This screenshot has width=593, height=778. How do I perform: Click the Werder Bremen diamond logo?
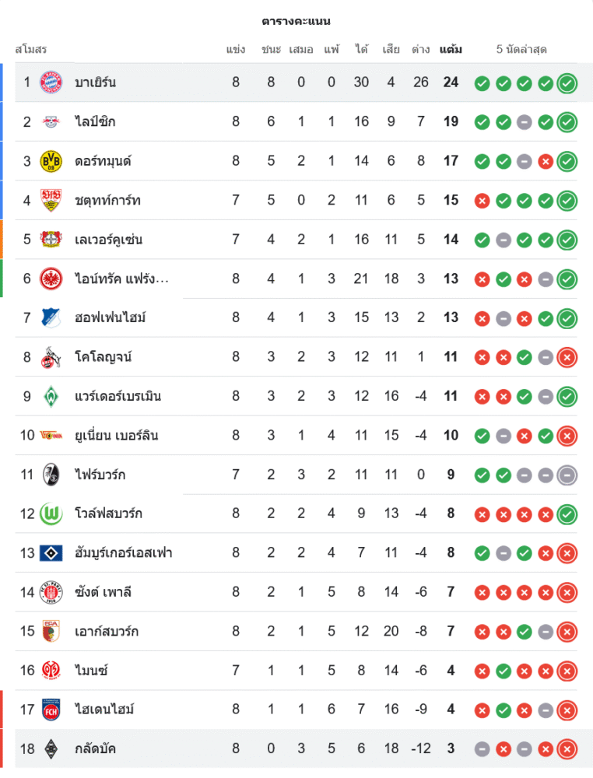[51, 396]
